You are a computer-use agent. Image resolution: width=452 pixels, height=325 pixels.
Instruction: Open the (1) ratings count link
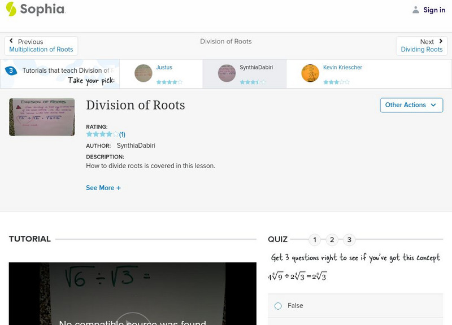(123, 134)
